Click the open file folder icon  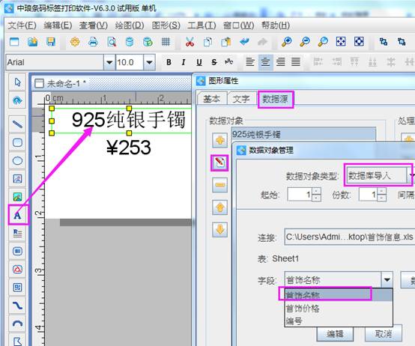point(32,42)
